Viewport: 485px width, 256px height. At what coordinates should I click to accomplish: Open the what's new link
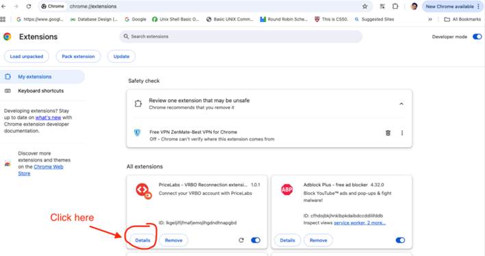tap(49, 118)
